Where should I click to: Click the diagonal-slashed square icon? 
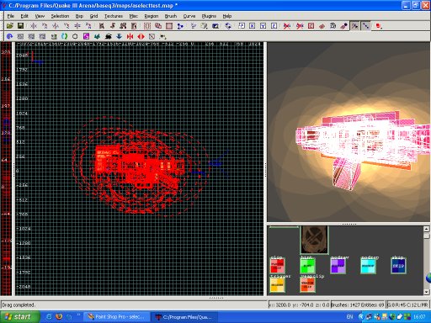click(152, 36)
